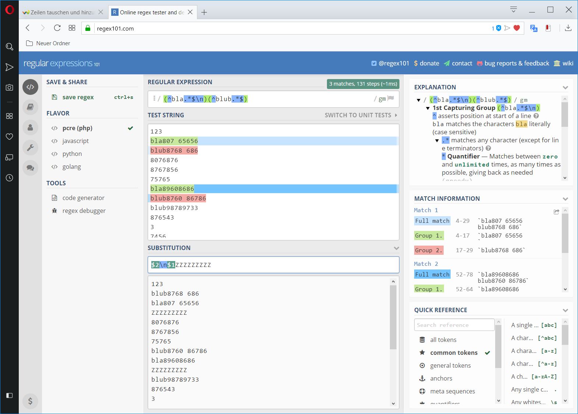Open settings wrench icon in sidebar
Image resolution: width=578 pixels, height=414 pixels.
[x=30, y=148]
